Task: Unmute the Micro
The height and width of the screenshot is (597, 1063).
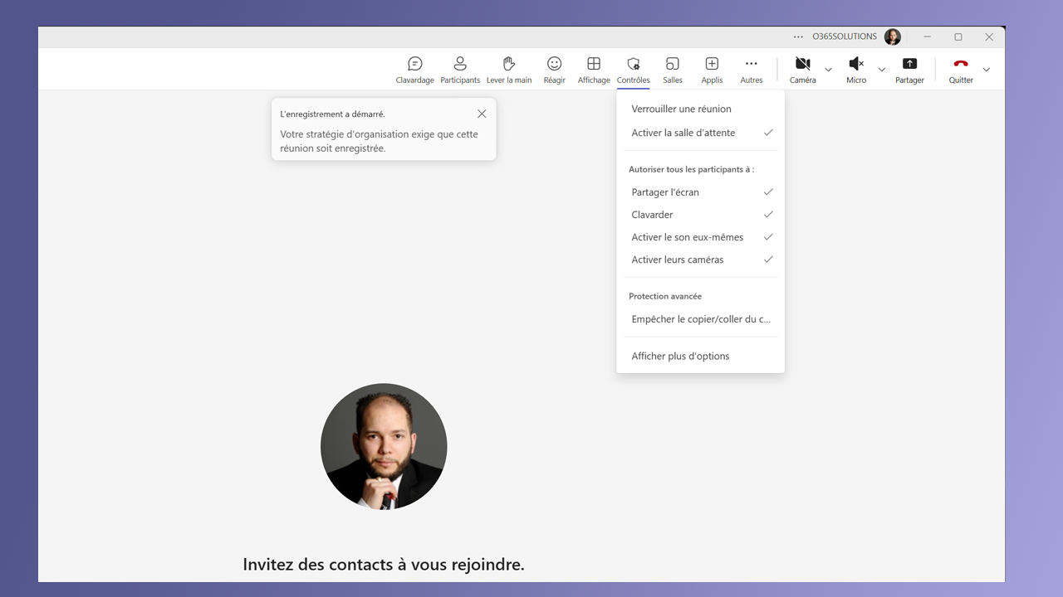Action: pyautogui.click(x=856, y=70)
